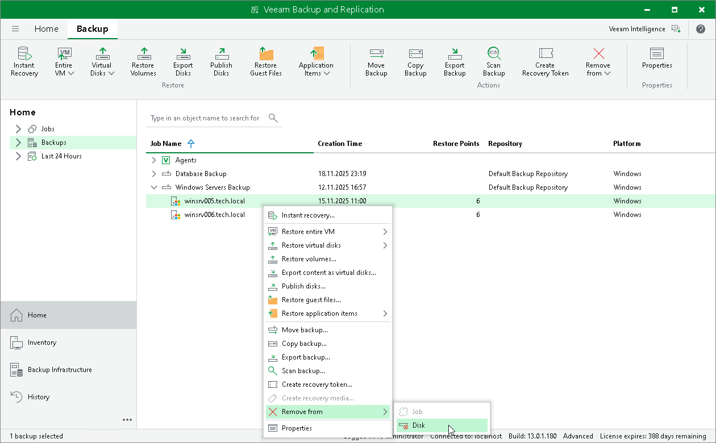
Task: Choose Scan backup in context menu
Action: [x=328, y=371]
